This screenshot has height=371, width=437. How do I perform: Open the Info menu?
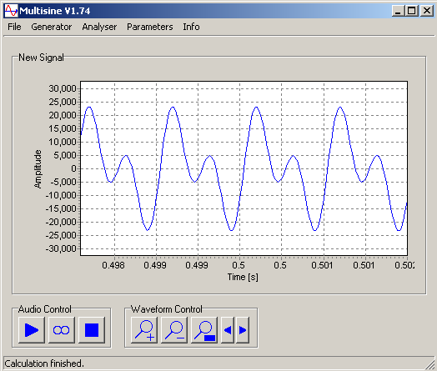[191, 27]
